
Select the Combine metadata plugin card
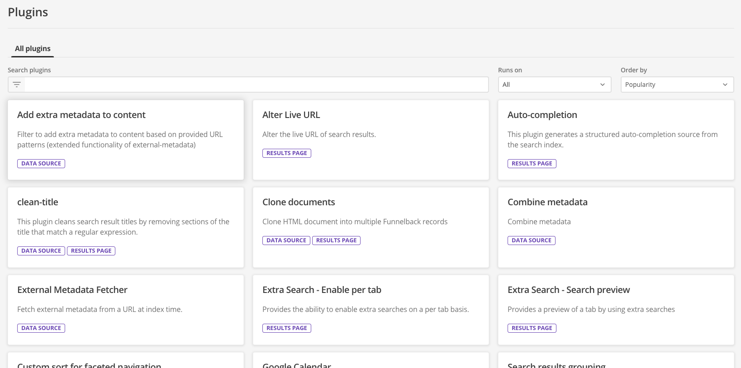547,203
